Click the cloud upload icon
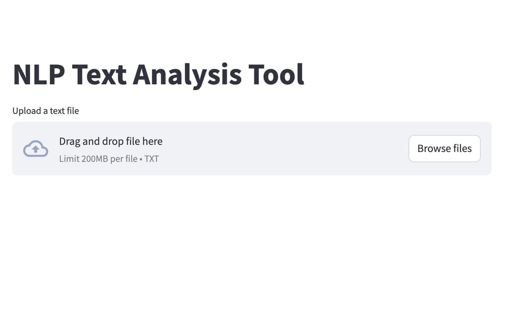The image size is (510, 321). [x=36, y=149]
